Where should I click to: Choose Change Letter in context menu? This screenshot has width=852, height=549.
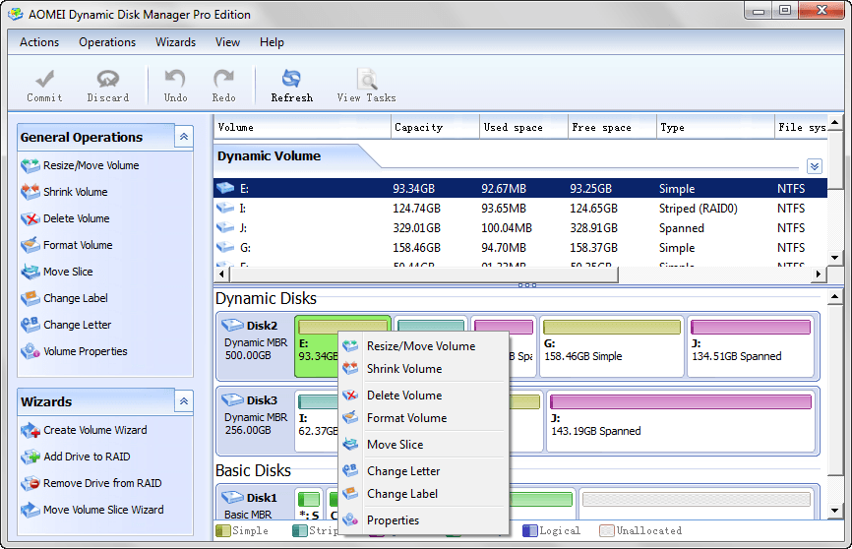pos(403,471)
